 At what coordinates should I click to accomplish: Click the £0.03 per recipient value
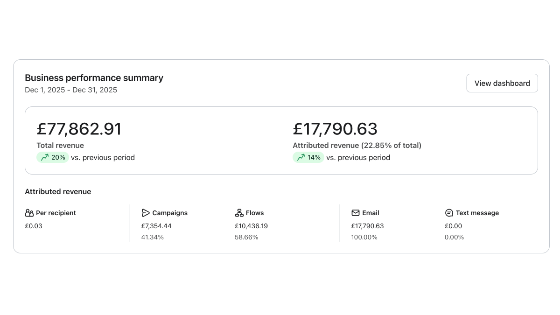point(34,226)
